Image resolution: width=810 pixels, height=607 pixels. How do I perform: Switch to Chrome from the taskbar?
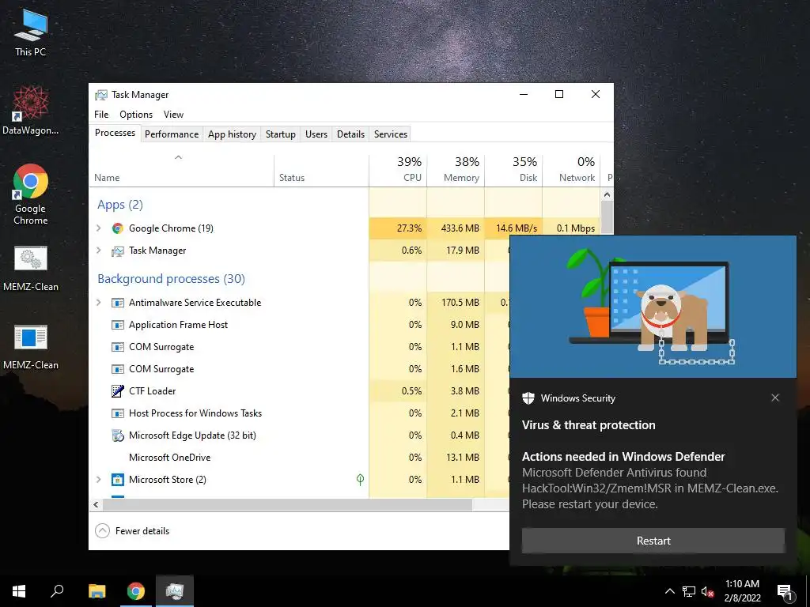click(136, 591)
